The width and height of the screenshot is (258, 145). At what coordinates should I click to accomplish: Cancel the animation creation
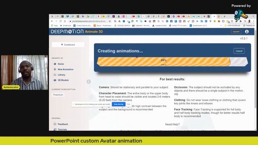pos(239,51)
